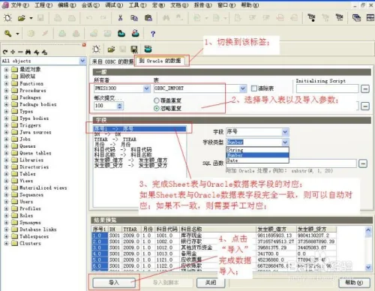This screenshot has width=375, height=291.
Task: Click the blue question mark Help icon
Action: (x=153, y=34)
